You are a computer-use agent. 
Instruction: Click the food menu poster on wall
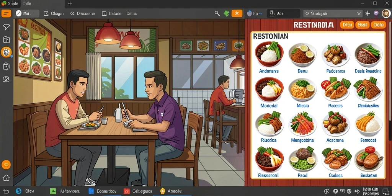point(34,49)
